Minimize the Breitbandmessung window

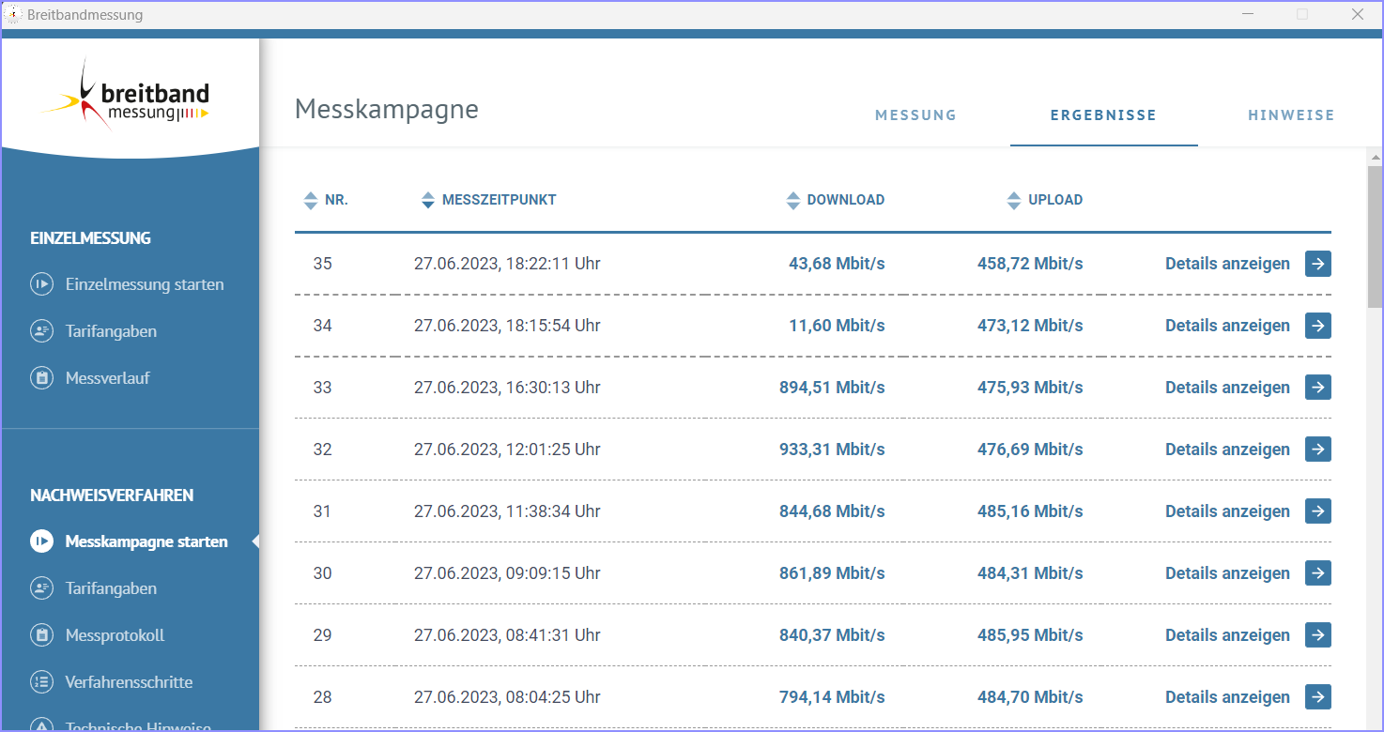point(1248,14)
